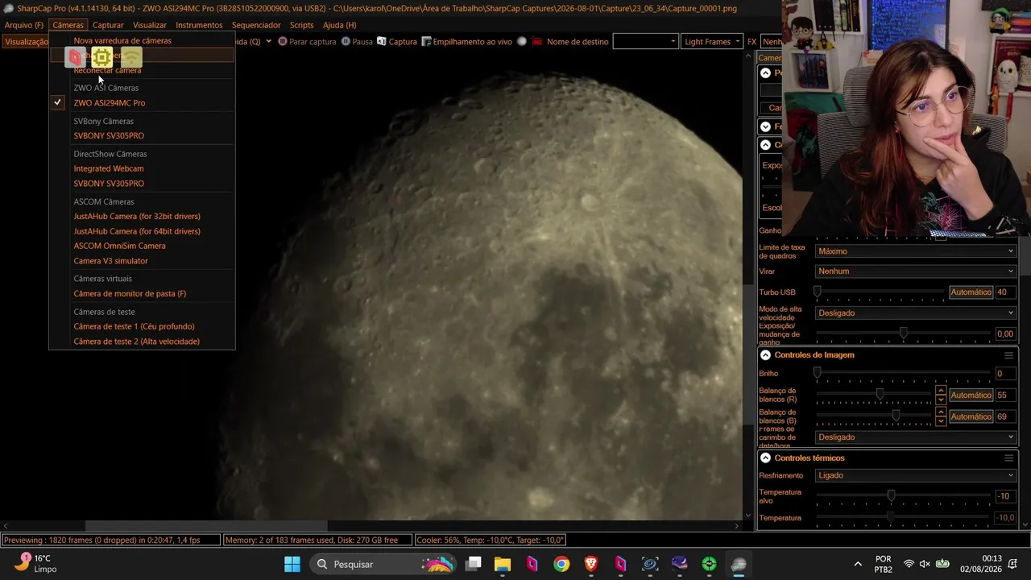Take a snapshot with Captura
Screen dimensions: 1031x580
(x=397, y=41)
